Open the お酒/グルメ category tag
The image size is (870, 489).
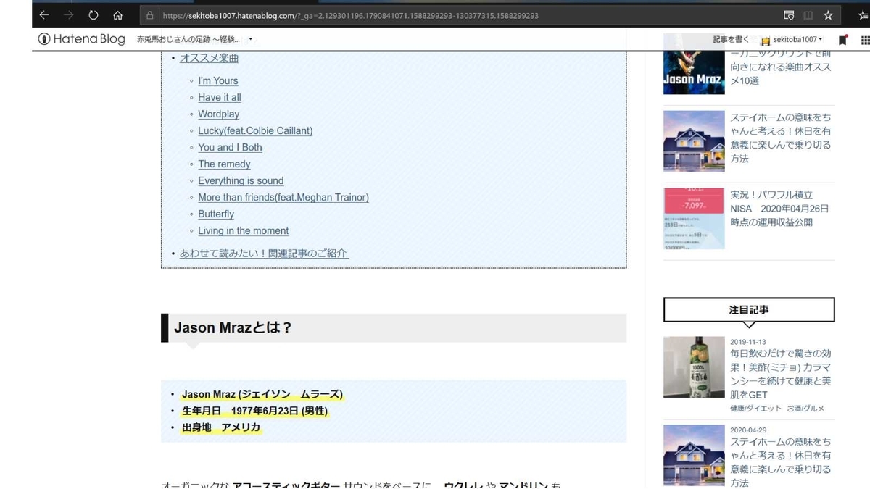(805, 409)
